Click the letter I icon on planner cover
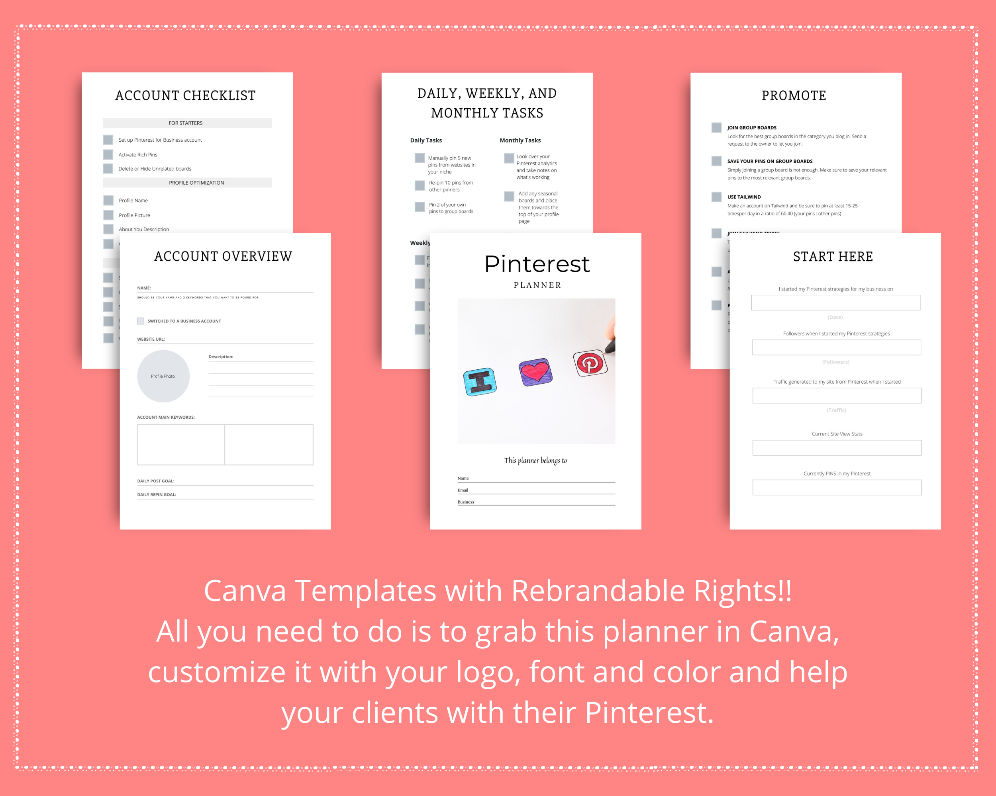The image size is (996, 796). (x=480, y=380)
